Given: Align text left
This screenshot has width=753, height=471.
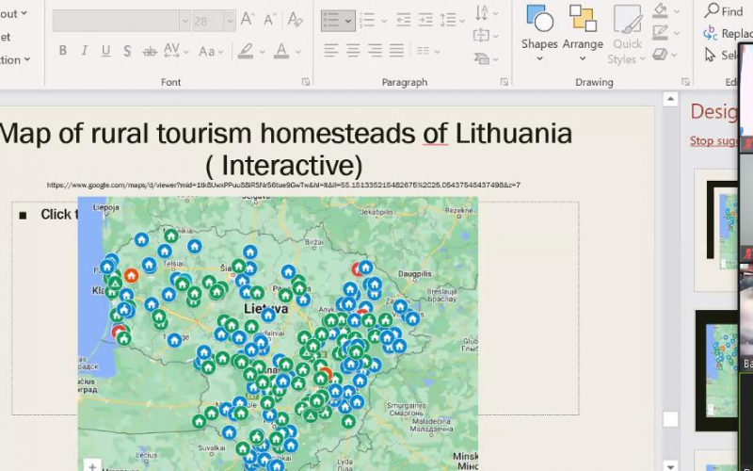Looking at the screenshot, I should coord(331,50).
